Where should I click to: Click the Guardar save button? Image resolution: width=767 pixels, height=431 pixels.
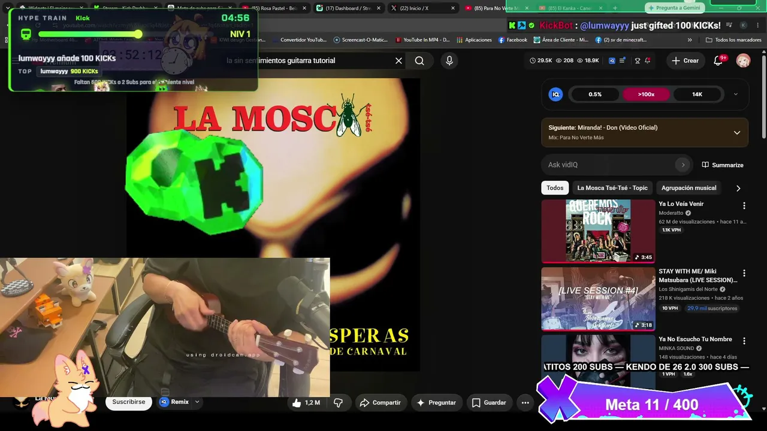[488, 403]
